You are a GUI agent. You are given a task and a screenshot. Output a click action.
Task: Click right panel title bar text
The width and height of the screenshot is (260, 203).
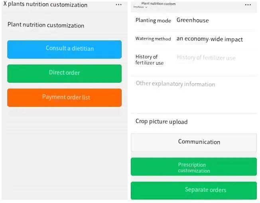(x=158, y=4)
